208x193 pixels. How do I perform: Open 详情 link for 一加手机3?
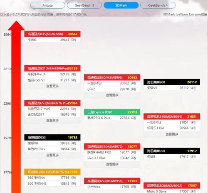click(x=134, y=83)
